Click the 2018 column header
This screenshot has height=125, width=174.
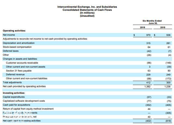[x=163, y=27]
